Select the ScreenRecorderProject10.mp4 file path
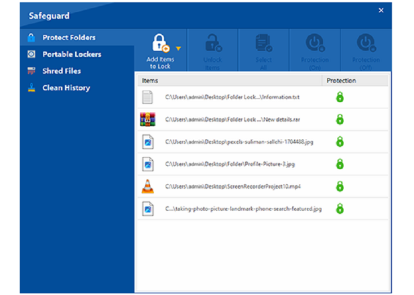The height and width of the screenshot is (295, 414). pyautogui.click(x=233, y=187)
